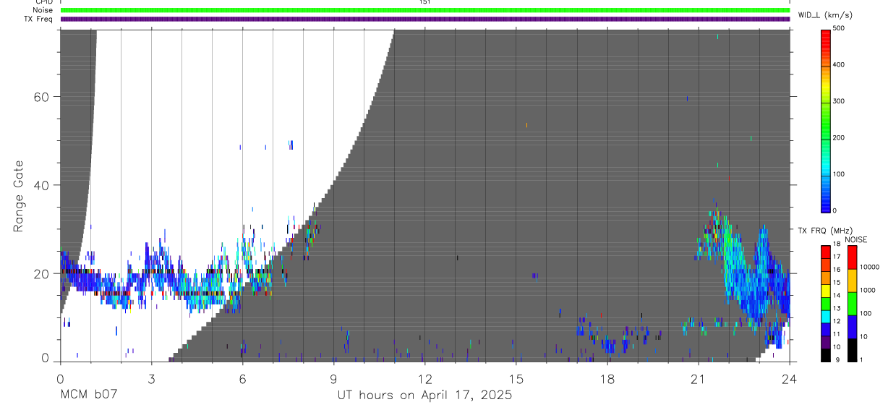The image size is (888, 410).
Task: Click the red top segment of TX FRQ legend
Action: 826,252
